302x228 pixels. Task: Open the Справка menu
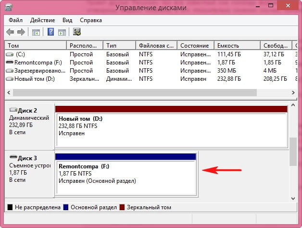click(x=90, y=21)
